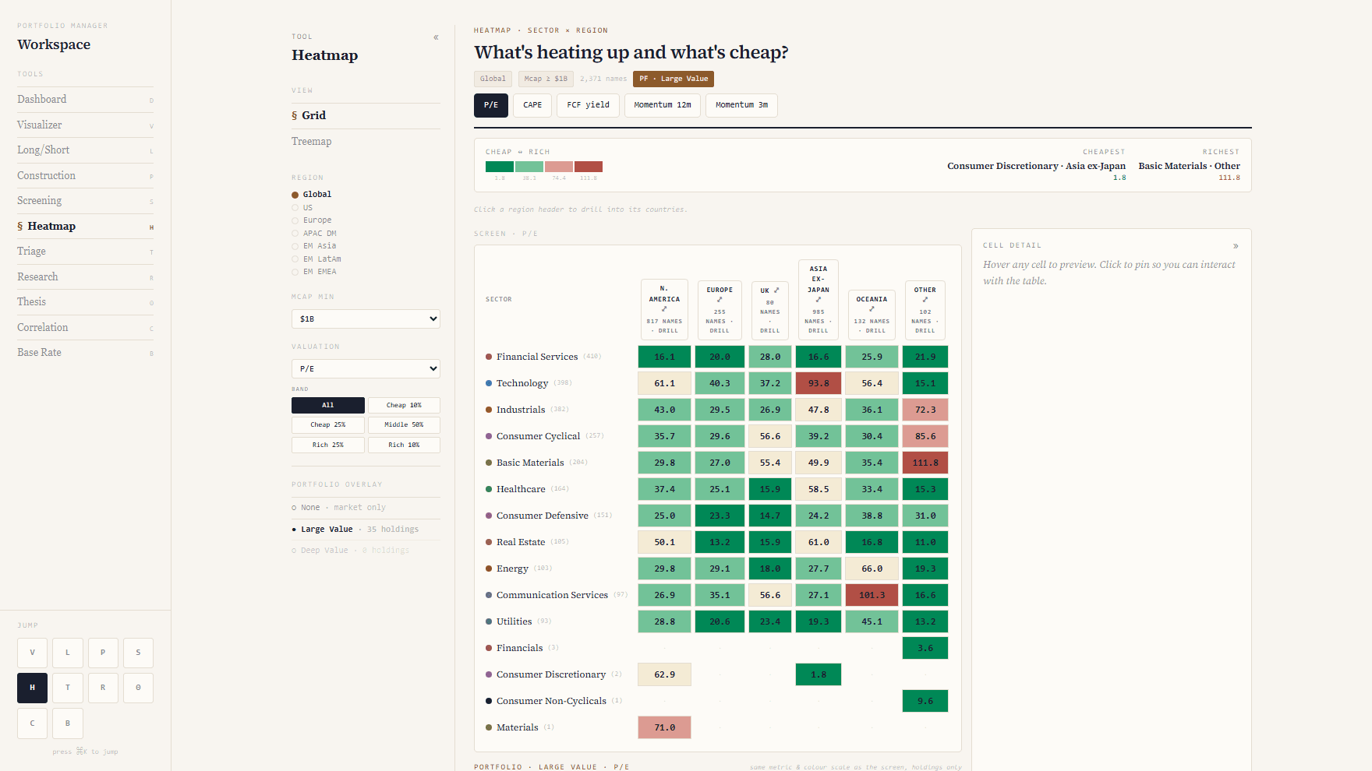The image size is (1372, 771).
Task: Switch to Momentum 12m tab
Action: (663, 105)
